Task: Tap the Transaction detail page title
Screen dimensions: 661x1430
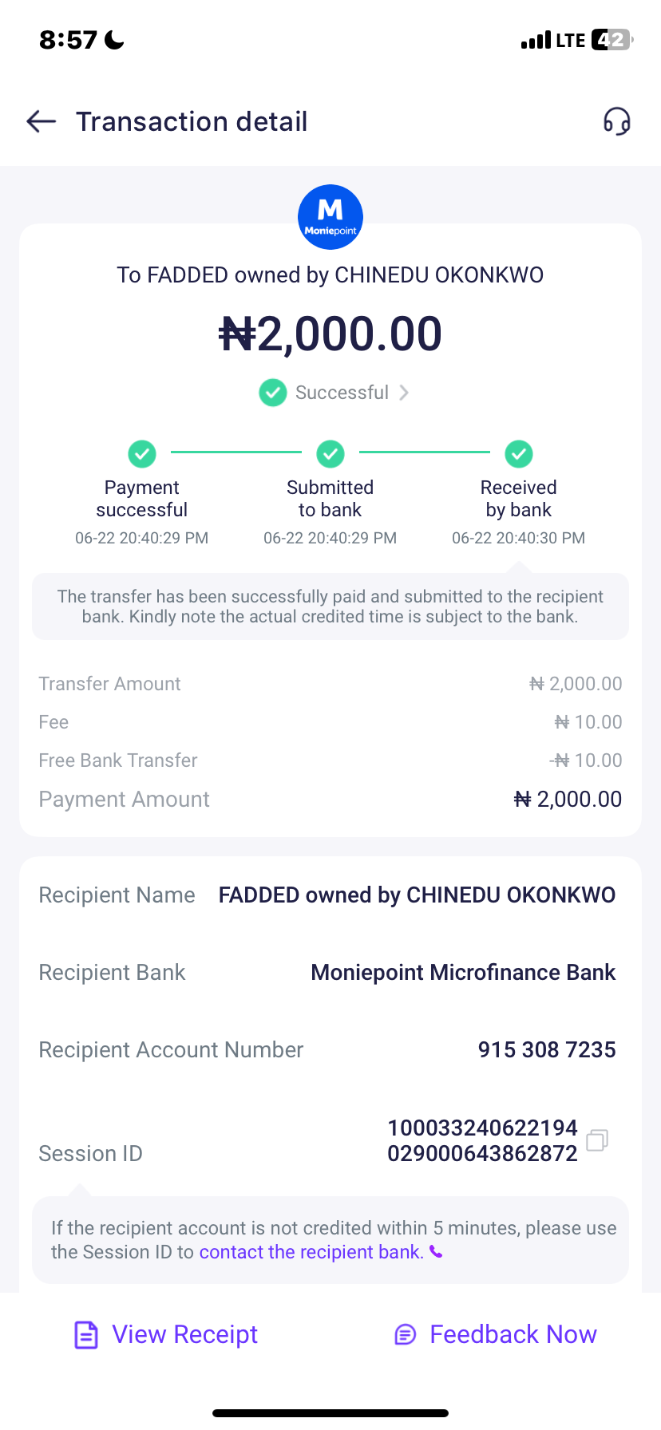Action: (x=192, y=121)
